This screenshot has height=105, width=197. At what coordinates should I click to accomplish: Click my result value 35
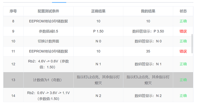pyautogui.click(x=148, y=51)
